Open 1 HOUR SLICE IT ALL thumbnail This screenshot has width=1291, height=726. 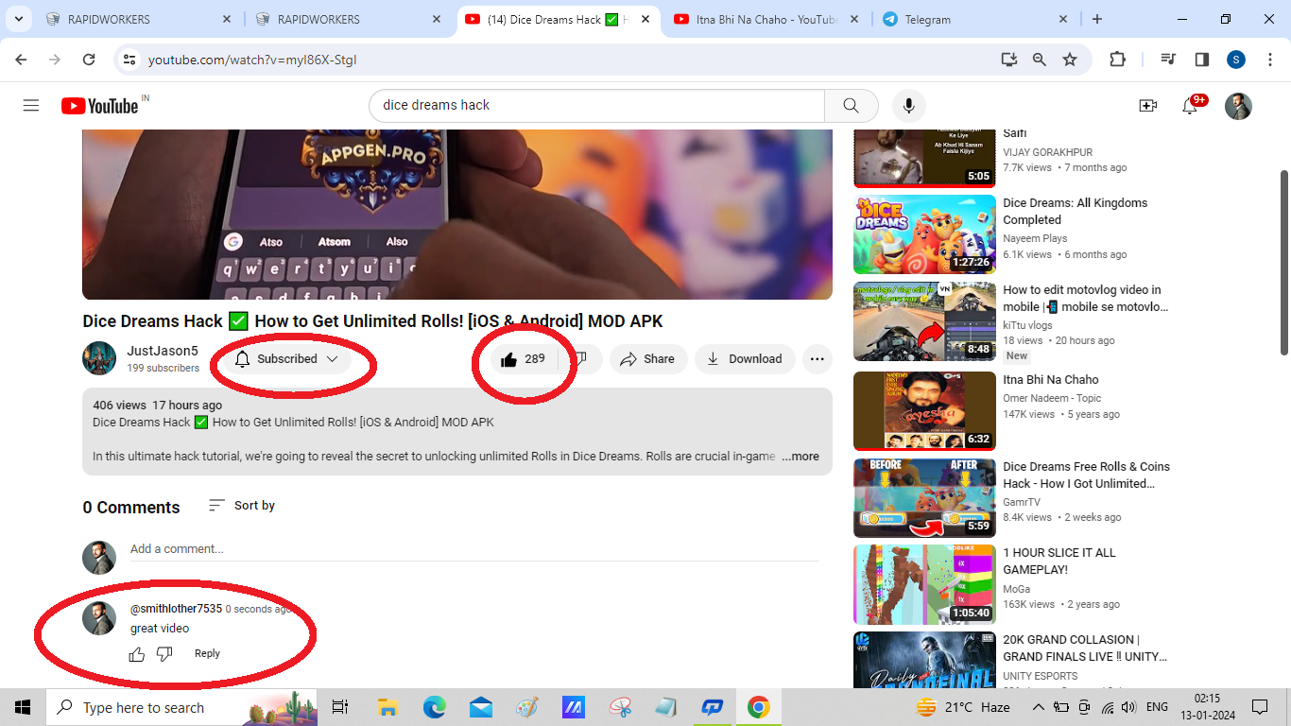click(924, 584)
